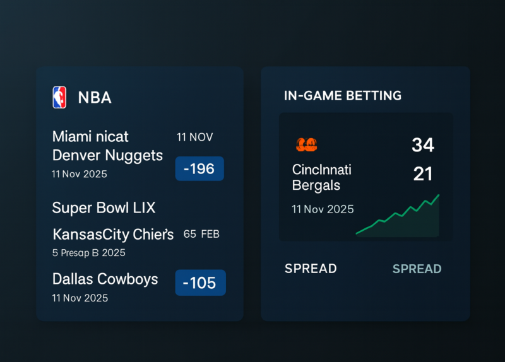Click the date below Dallas Cowboys
The height and width of the screenshot is (362, 505).
point(80,298)
